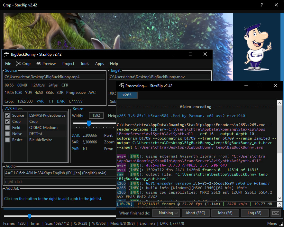Click the Preview eye icon
Image resolution: width=284 pixels, height=227 pixels.
pyautogui.click(x=39, y=64)
